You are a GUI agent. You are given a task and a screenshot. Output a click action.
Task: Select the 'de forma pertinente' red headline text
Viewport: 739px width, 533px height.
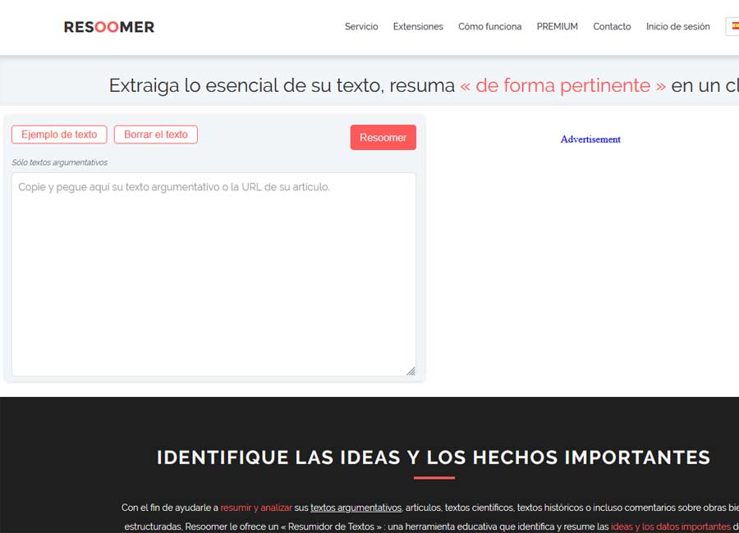point(562,86)
